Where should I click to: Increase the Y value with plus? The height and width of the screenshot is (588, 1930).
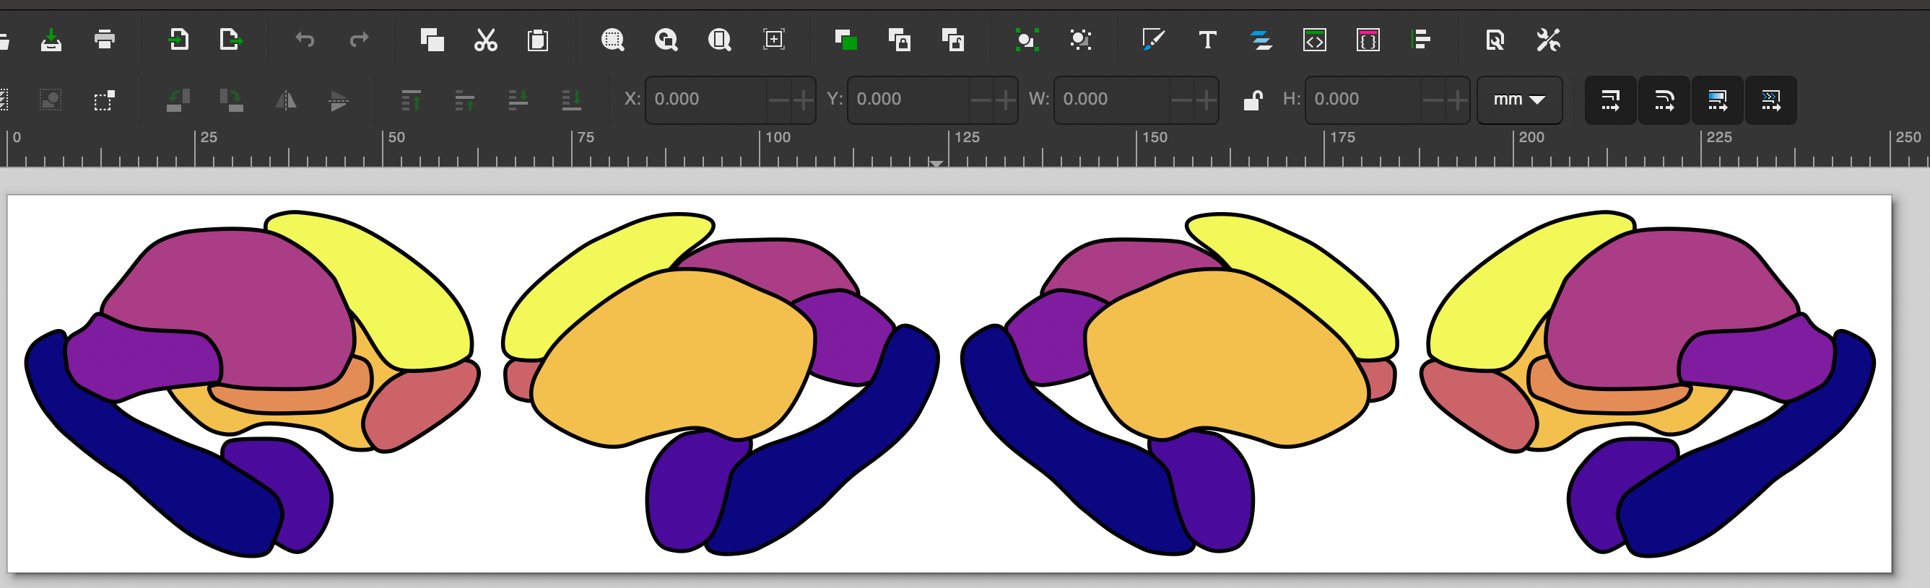click(1004, 99)
